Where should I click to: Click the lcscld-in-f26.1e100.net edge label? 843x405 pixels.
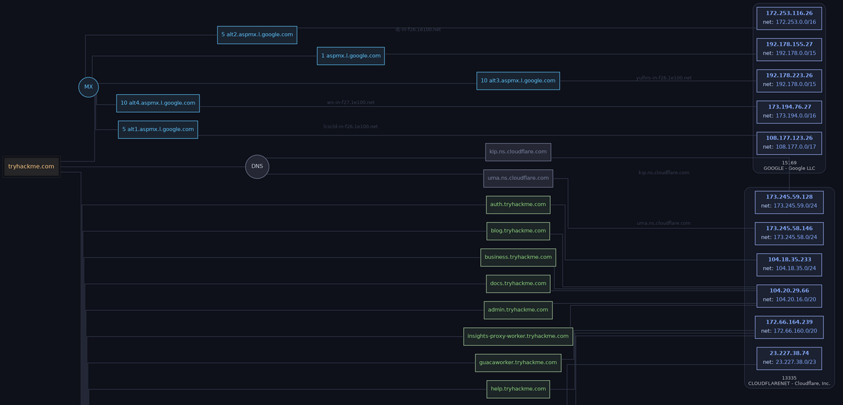pos(351,127)
